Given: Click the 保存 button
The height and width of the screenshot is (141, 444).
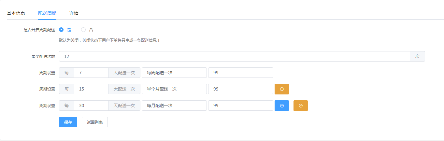Looking at the screenshot, I should pyautogui.click(x=68, y=122).
